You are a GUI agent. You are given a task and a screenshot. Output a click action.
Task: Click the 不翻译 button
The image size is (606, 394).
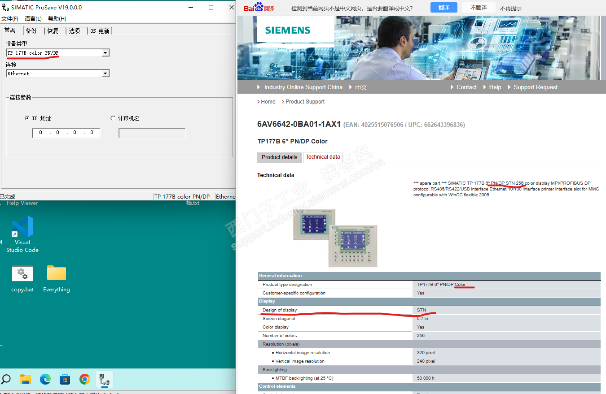479,8
